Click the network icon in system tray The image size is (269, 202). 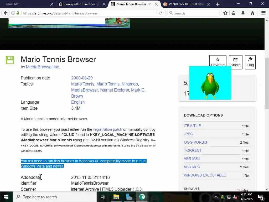(x=229, y=197)
